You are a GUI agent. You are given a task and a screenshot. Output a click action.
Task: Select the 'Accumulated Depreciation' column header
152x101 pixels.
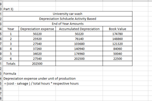coord(79,29)
